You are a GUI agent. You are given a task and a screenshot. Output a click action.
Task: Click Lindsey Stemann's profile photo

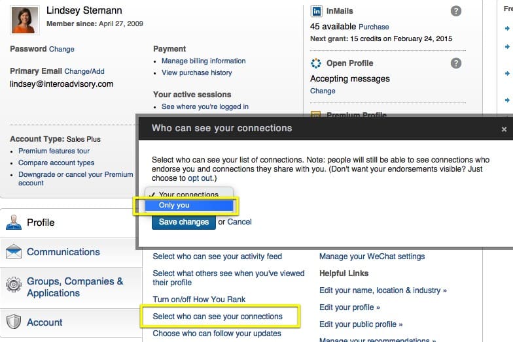[x=25, y=20]
